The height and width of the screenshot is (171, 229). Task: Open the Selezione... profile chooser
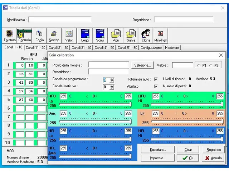(x=142, y=65)
